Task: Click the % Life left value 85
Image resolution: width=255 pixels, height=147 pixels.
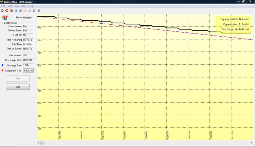Action: 28,35
